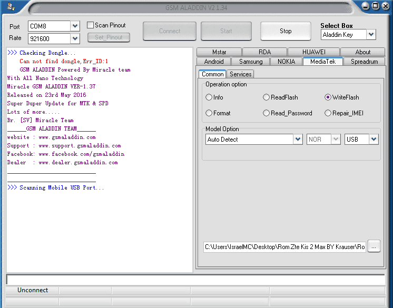393x308 pixels.
Task: Click the 'Can not find dongle,Err_ID:1' log line
Action: point(64,61)
